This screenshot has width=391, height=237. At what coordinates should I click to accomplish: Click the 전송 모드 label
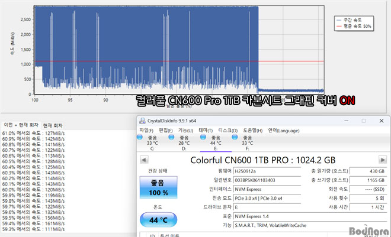pyautogui.click(x=222, y=198)
